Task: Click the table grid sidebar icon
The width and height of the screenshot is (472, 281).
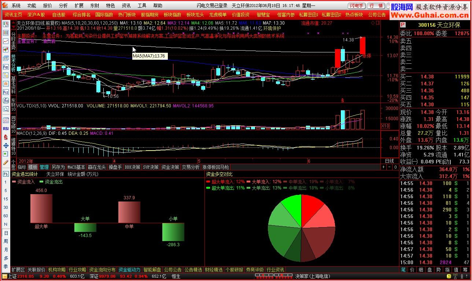Action: 6,33
